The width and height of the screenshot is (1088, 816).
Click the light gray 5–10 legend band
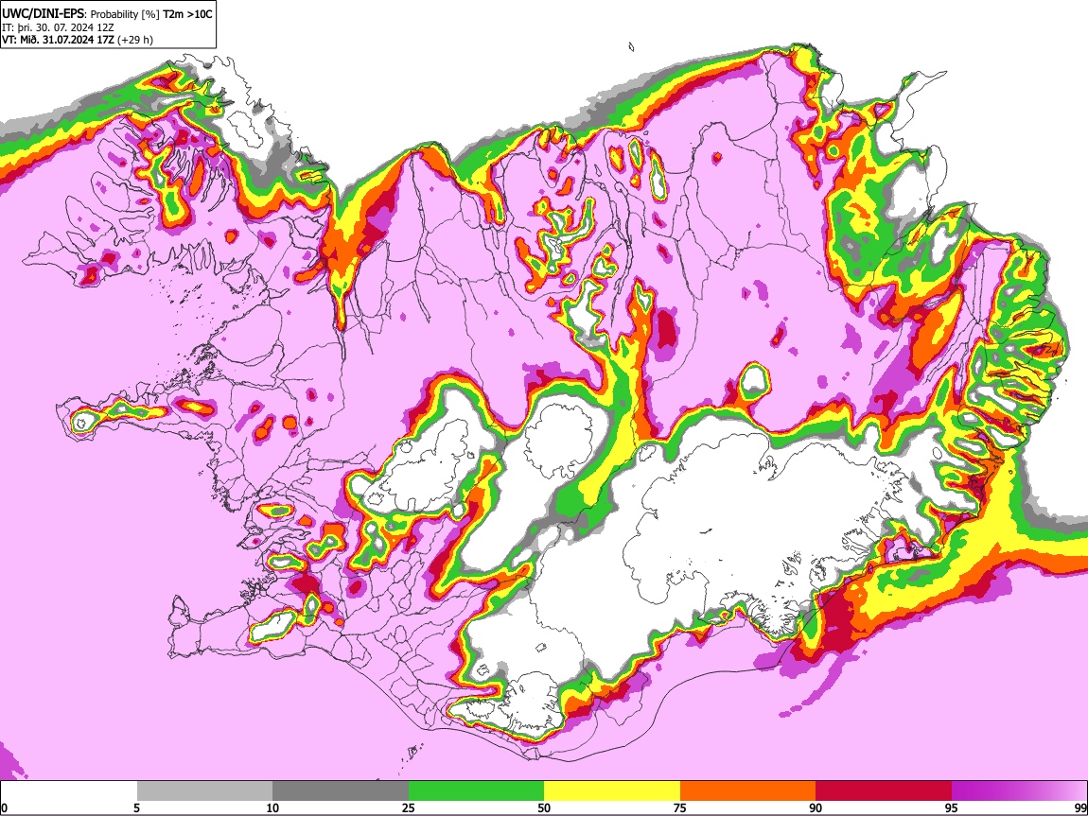204,791
